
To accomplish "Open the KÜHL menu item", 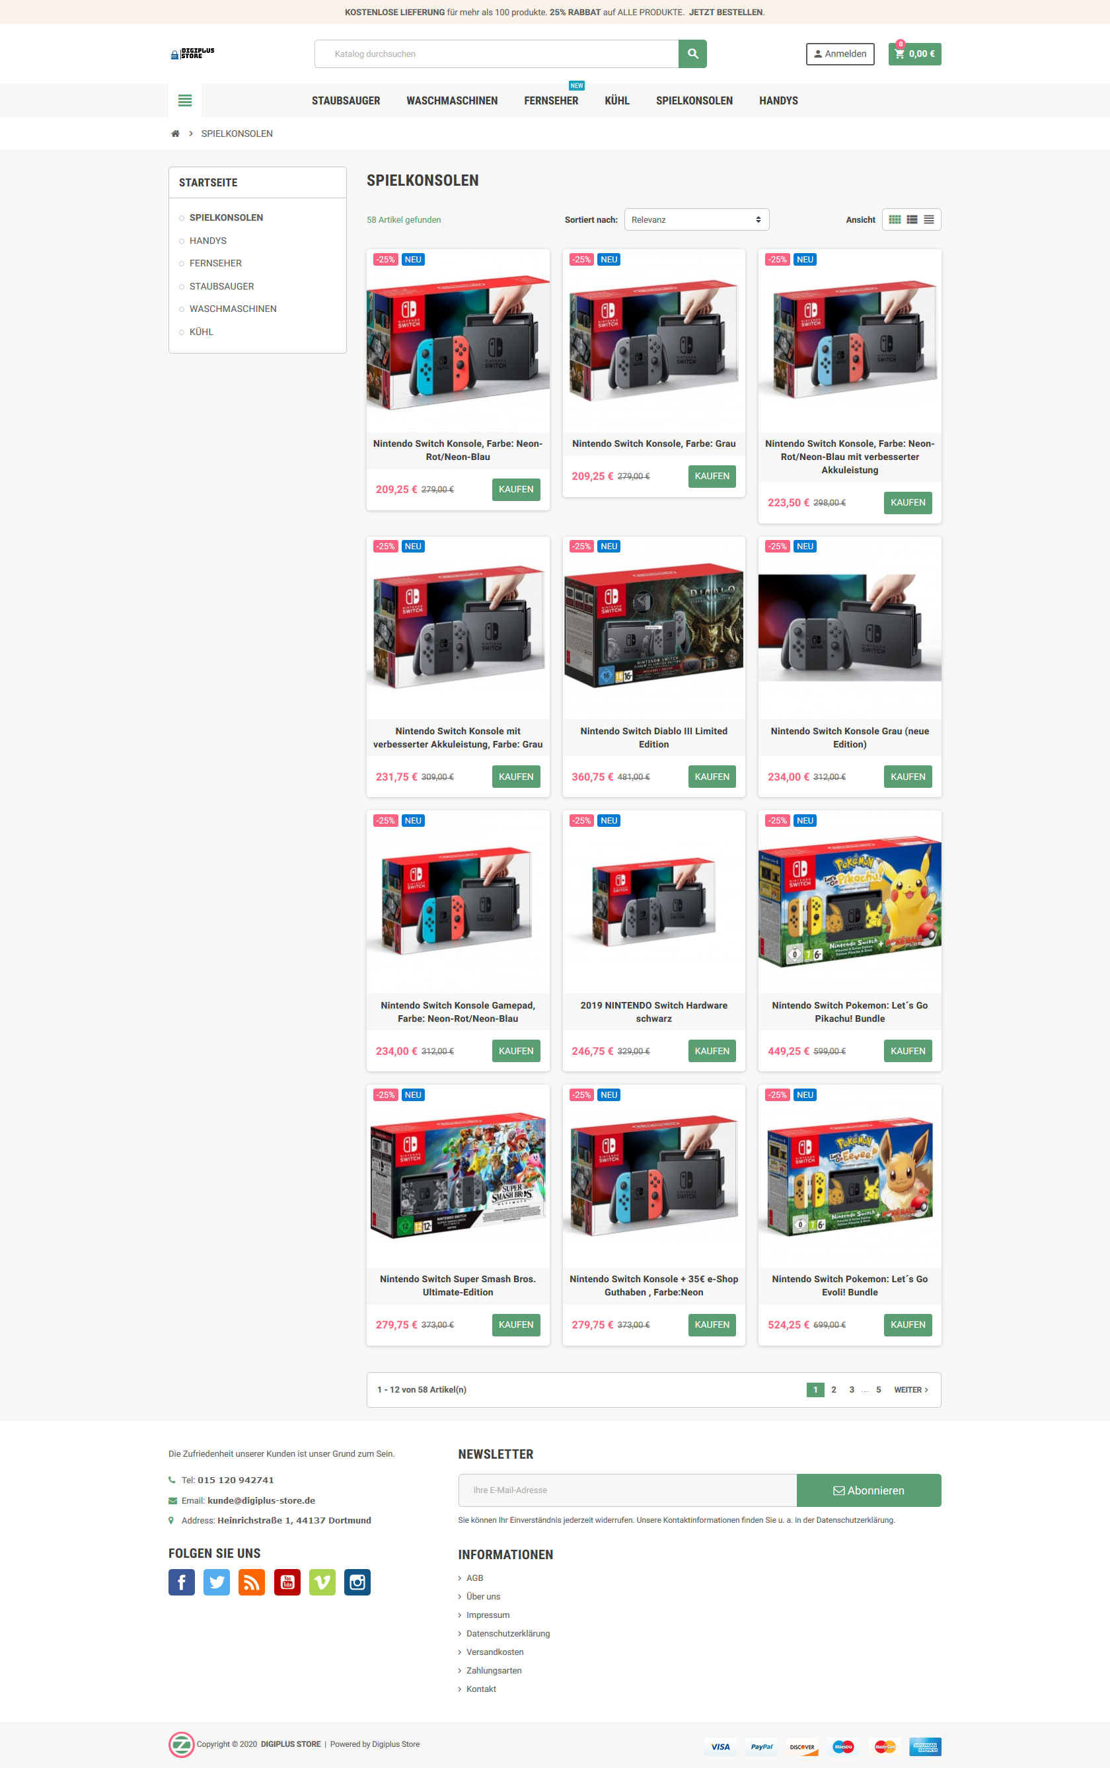I will pyautogui.click(x=616, y=100).
